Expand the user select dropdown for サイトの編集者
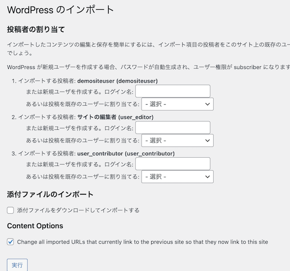The width and height of the screenshot is (290, 271). click(177, 140)
